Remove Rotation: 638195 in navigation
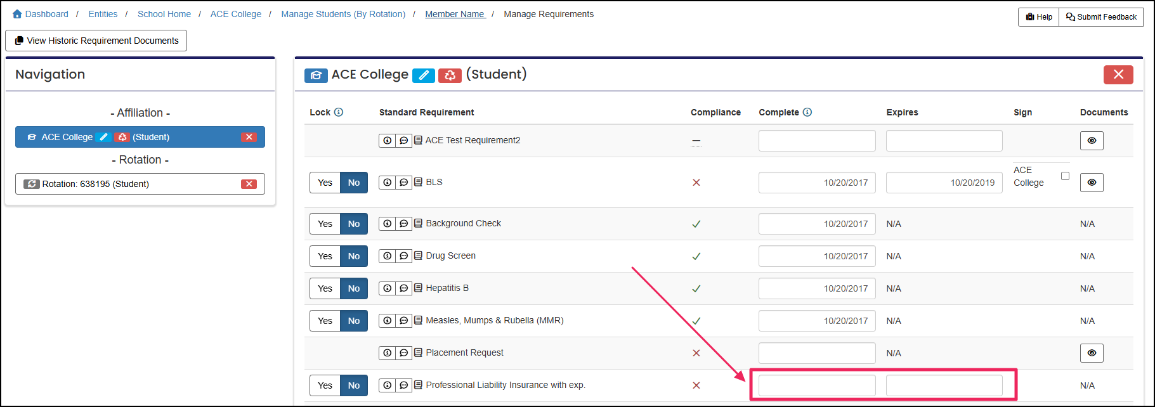 (249, 184)
